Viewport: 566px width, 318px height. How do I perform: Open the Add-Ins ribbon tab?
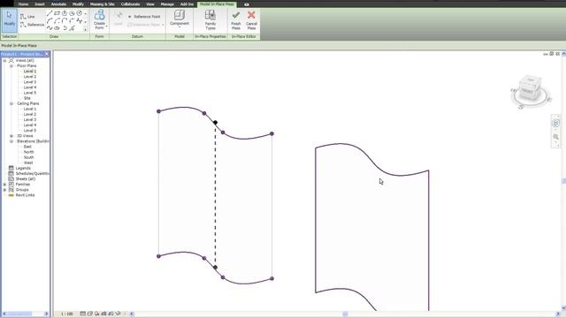pos(187,4)
